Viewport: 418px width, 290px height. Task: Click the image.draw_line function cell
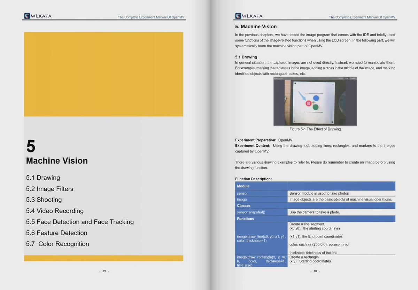pos(261,238)
